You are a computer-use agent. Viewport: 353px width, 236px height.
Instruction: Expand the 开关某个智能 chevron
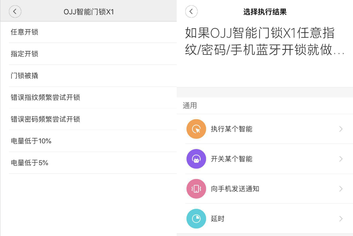click(340, 159)
